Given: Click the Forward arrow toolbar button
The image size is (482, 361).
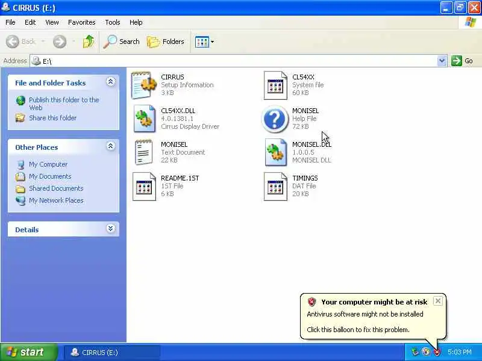Looking at the screenshot, I should click(x=60, y=42).
